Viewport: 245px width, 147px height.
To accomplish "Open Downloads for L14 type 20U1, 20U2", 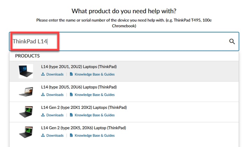I will tap(55, 74).
